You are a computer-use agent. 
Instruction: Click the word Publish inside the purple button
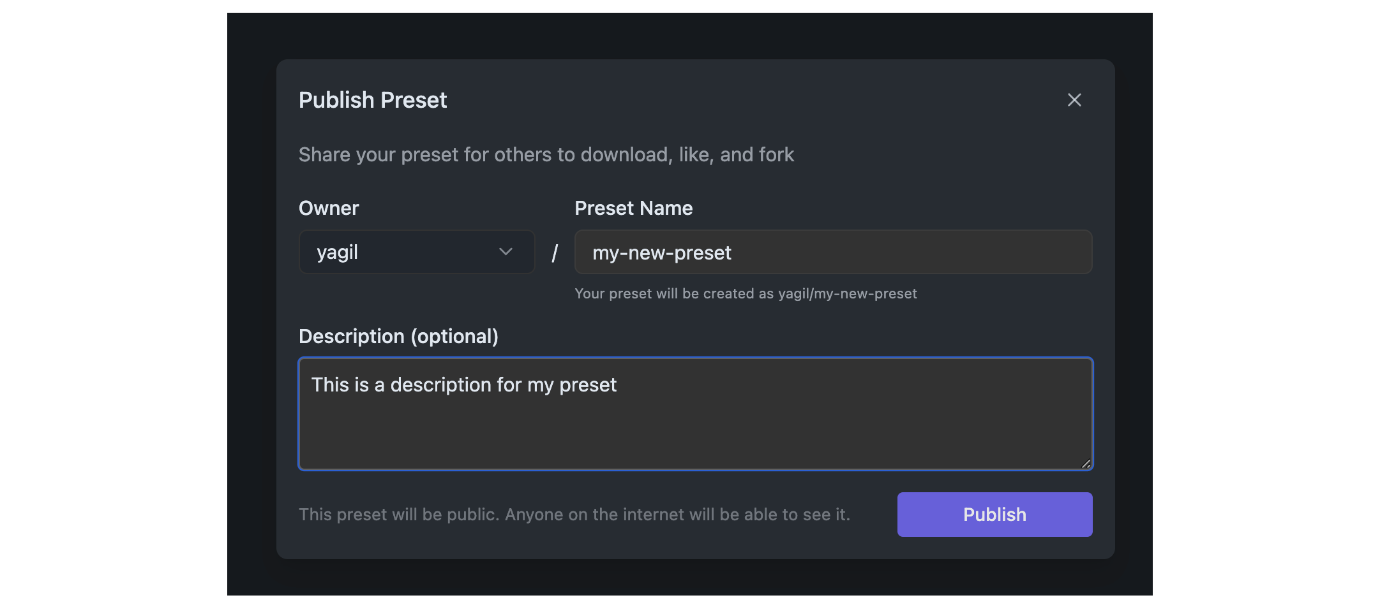(994, 515)
